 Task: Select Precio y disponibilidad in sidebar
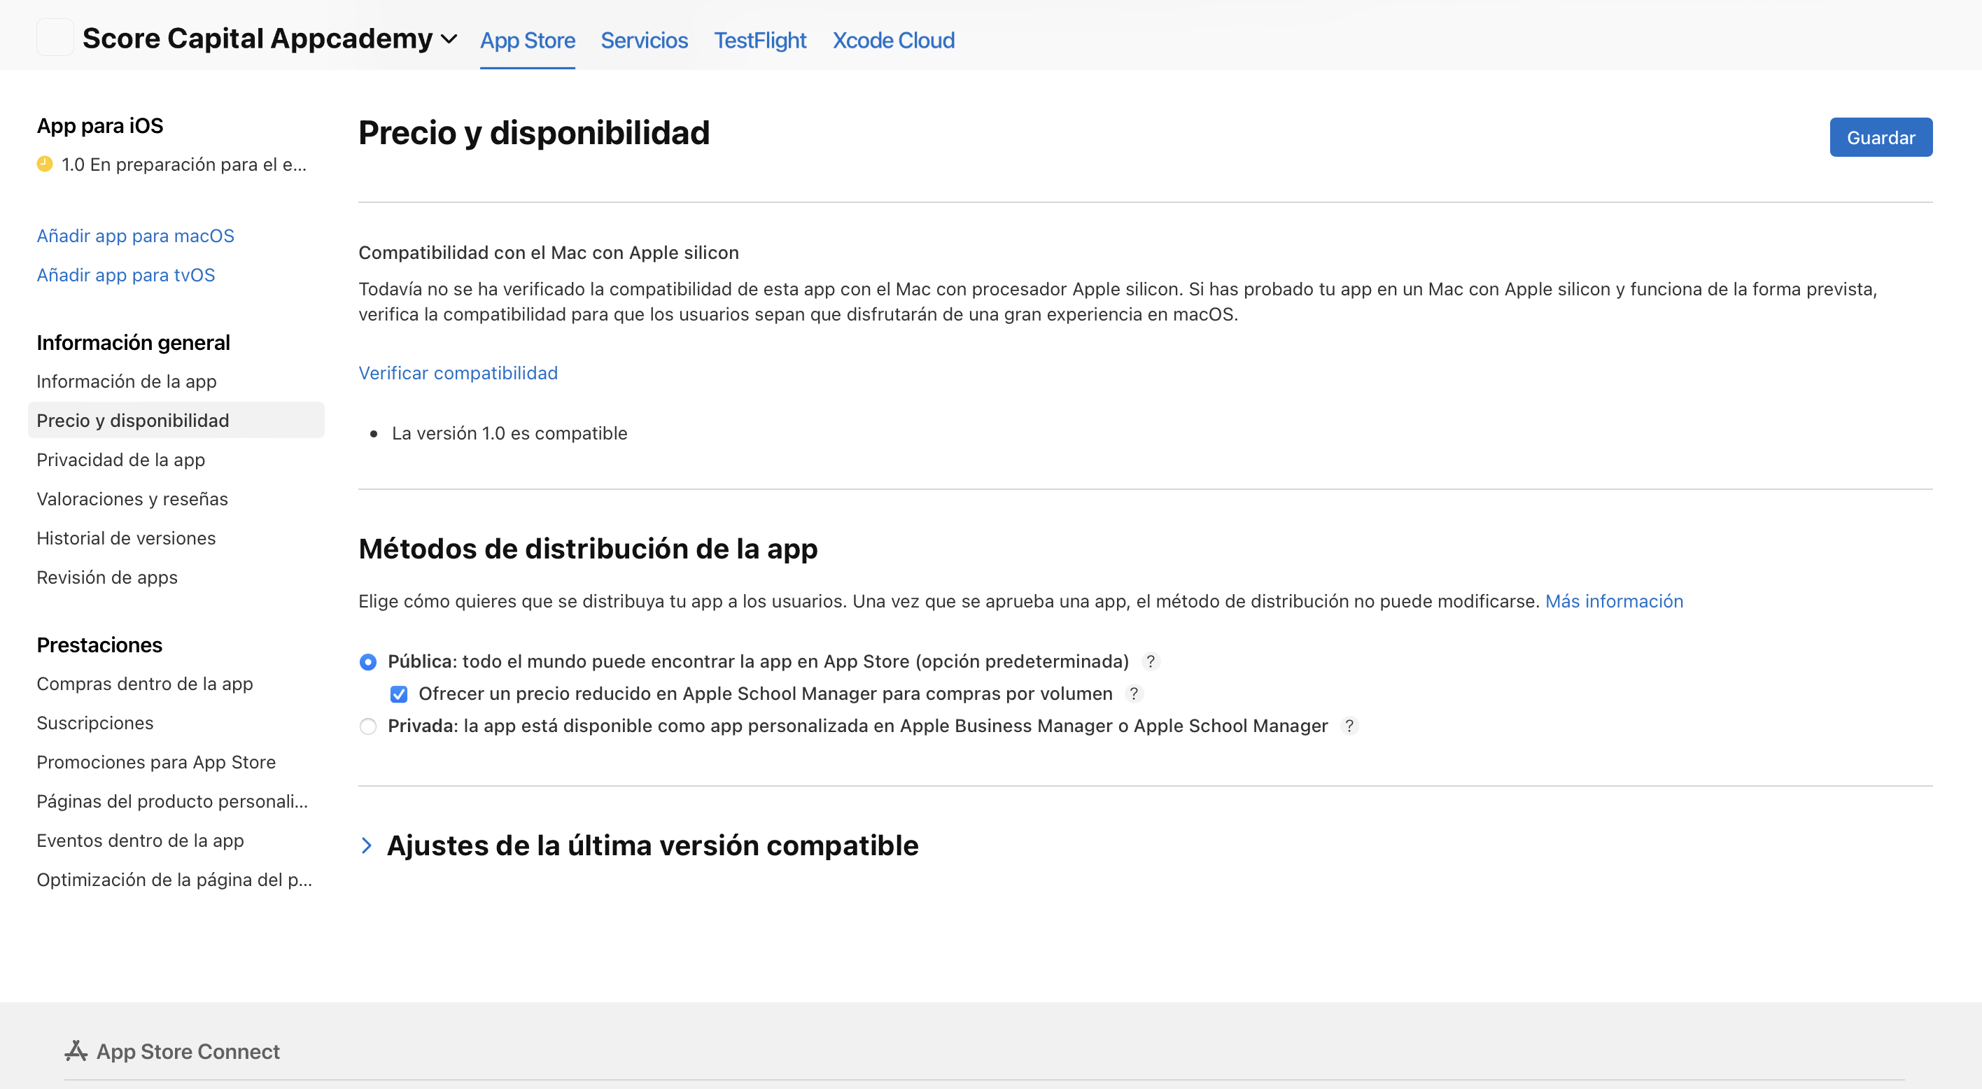pyautogui.click(x=176, y=420)
